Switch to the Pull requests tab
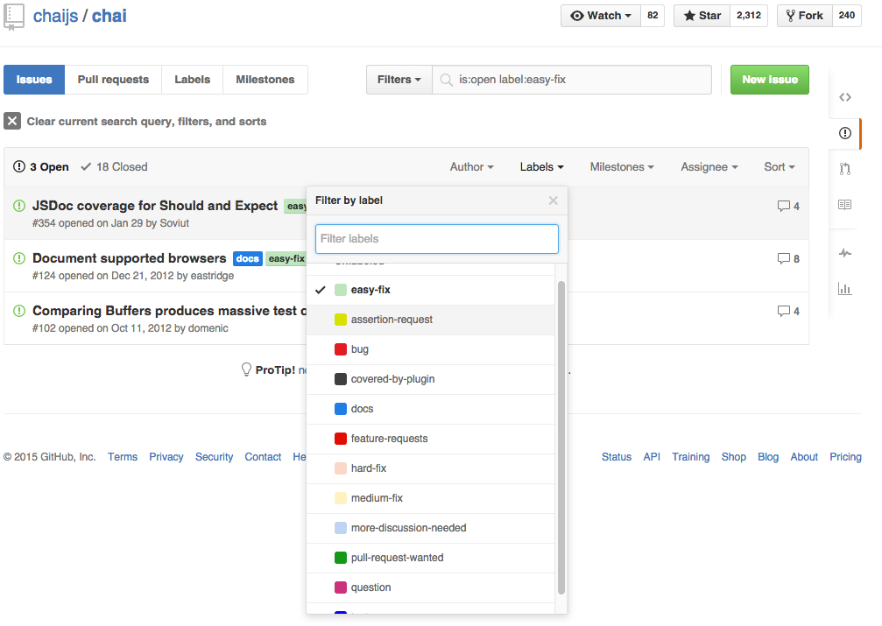The image size is (882, 626). tap(113, 80)
